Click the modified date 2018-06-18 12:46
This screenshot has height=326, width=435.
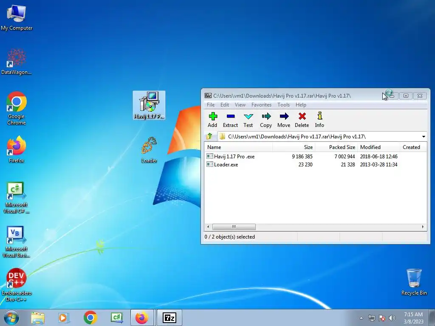tap(379, 156)
